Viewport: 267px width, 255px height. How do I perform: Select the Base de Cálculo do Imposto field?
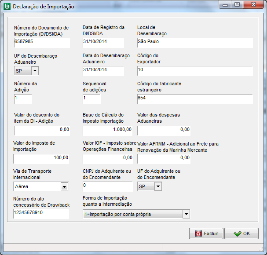[107, 130]
